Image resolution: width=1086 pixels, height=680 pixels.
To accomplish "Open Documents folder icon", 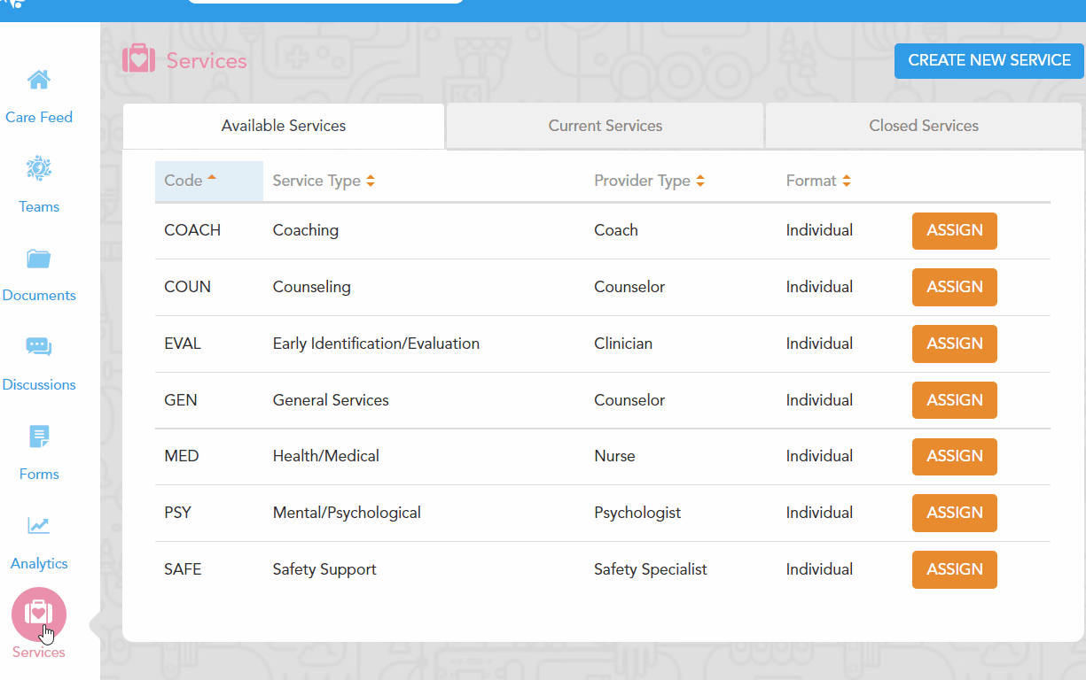I will pyautogui.click(x=39, y=259).
